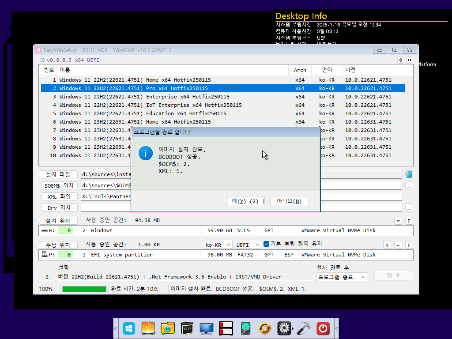The height and width of the screenshot is (339, 452).
Task: Click the blue info icon in the dialog
Action: (146, 153)
